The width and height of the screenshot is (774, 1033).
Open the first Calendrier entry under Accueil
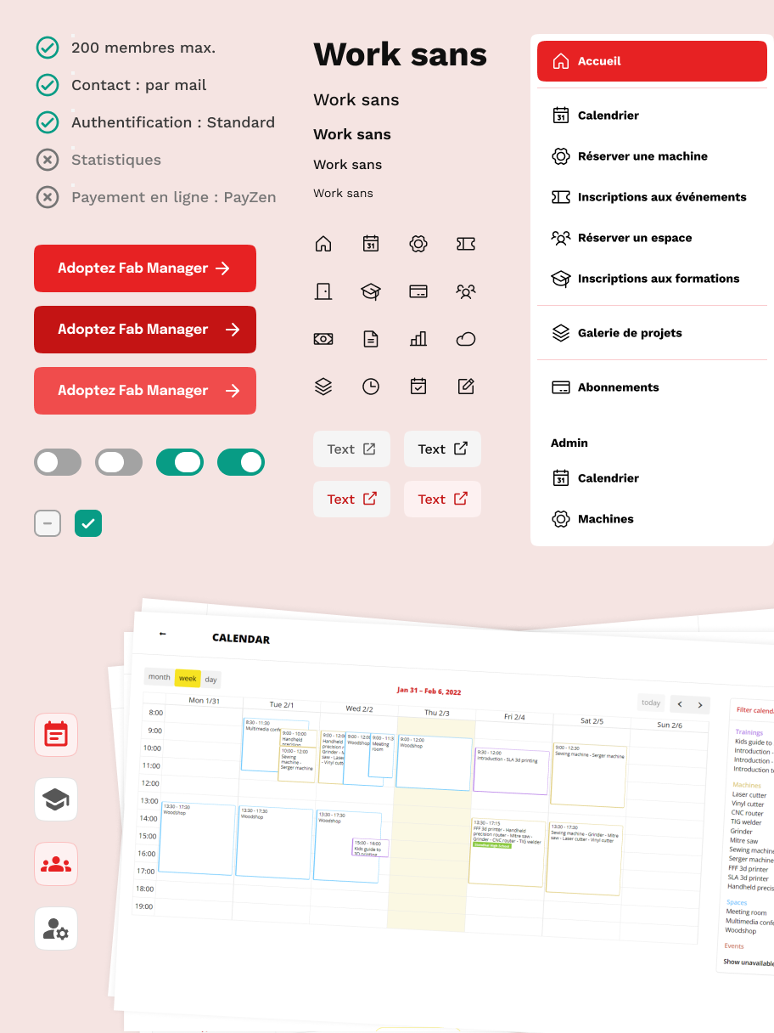[x=652, y=116]
